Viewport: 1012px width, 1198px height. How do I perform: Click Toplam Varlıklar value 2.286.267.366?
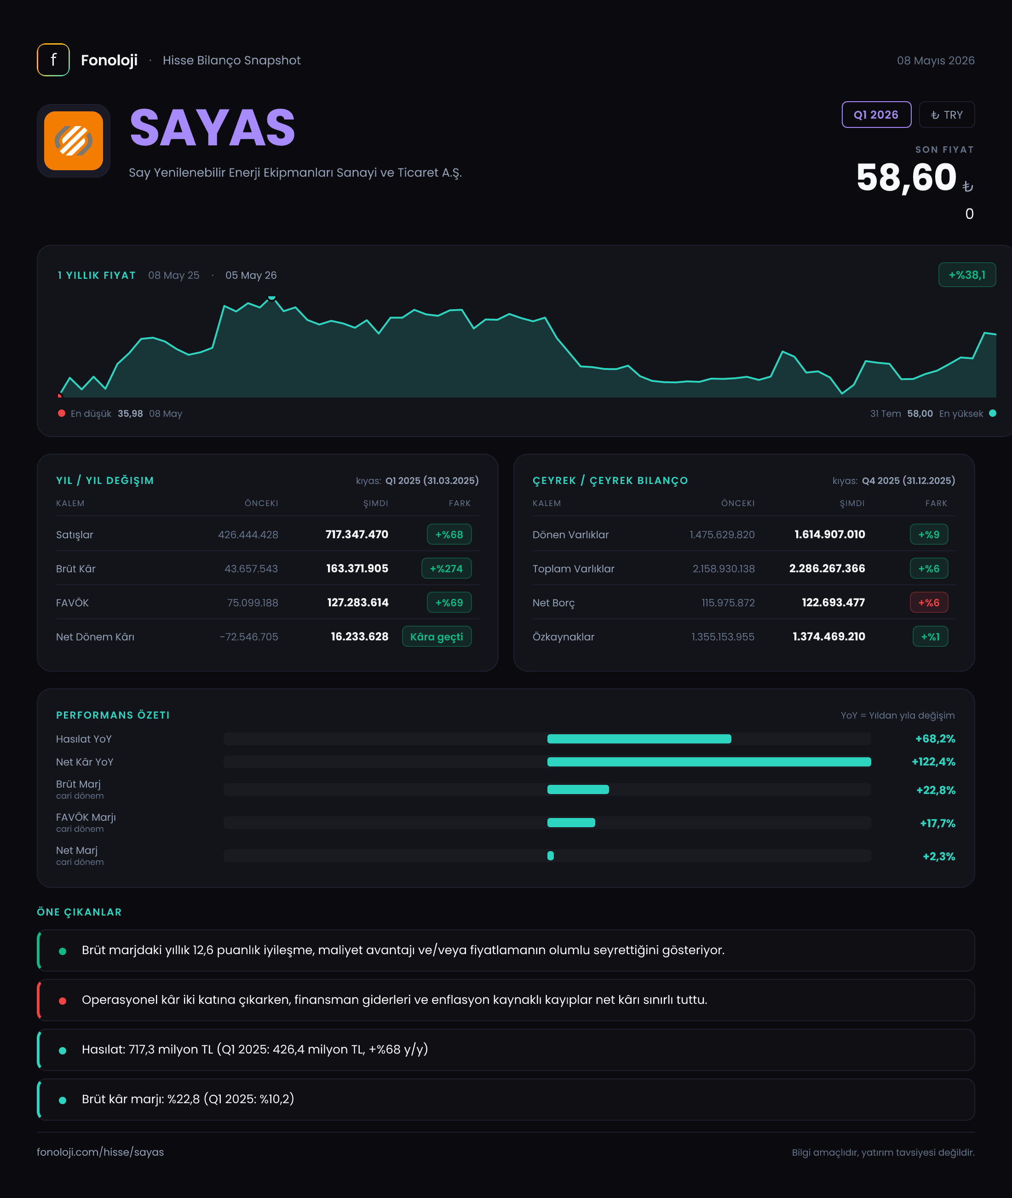pyautogui.click(x=827, y=569)
